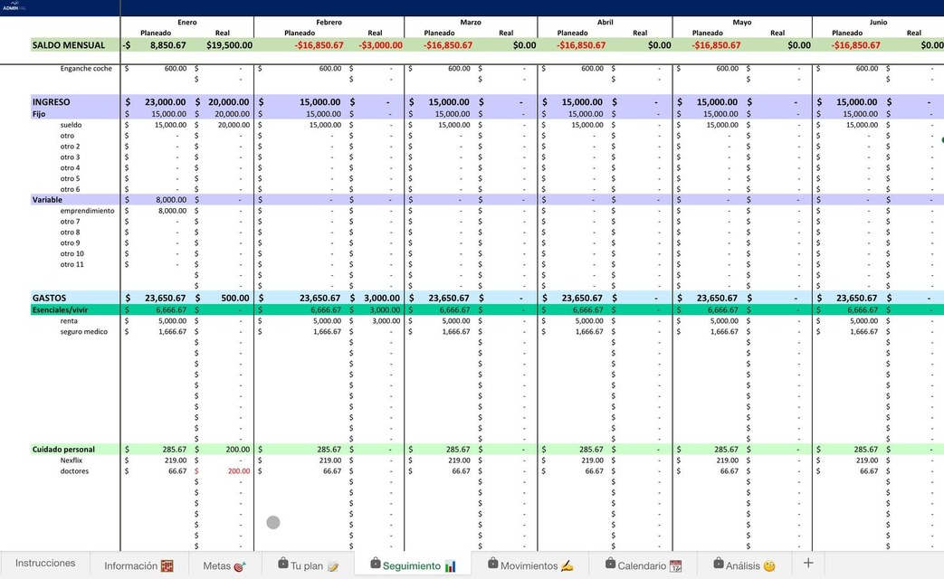The height and width of the screenshot is (579, 944).
Task: Click the Febrero month header
Action: [x=329, y=23]
